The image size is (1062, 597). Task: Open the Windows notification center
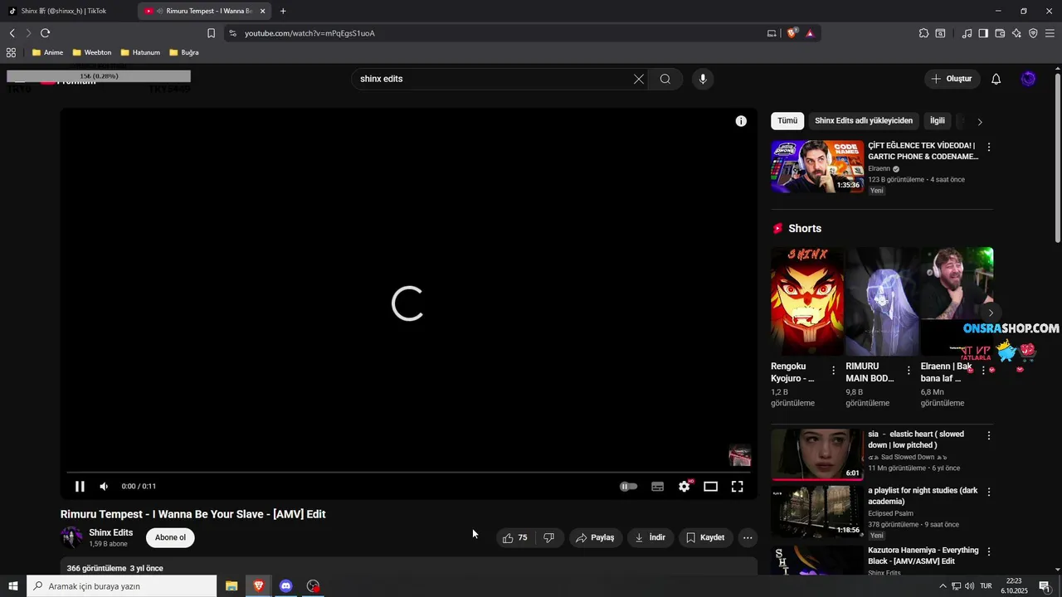(1045, 586)
